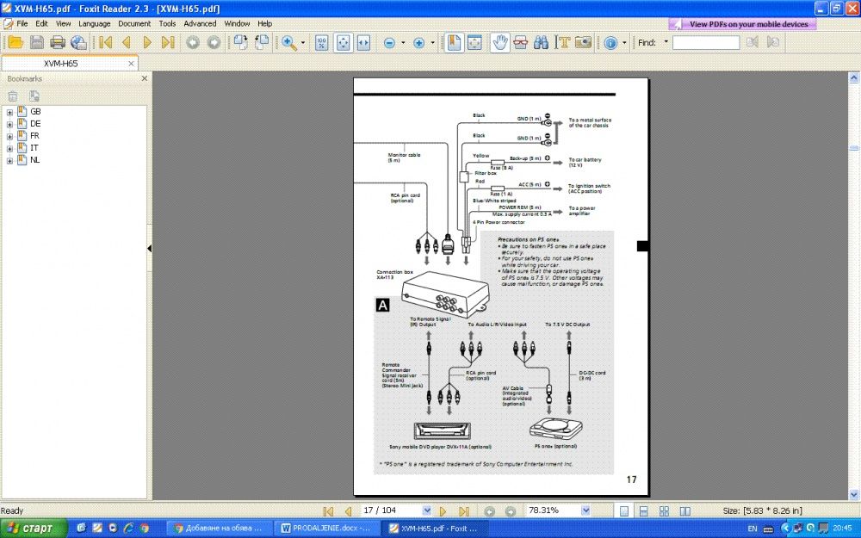The width and height of the screenshot is (861, 538).
Task: Open the zoom percentage dropdown 78.31%
Action: (x=585, y=510)
